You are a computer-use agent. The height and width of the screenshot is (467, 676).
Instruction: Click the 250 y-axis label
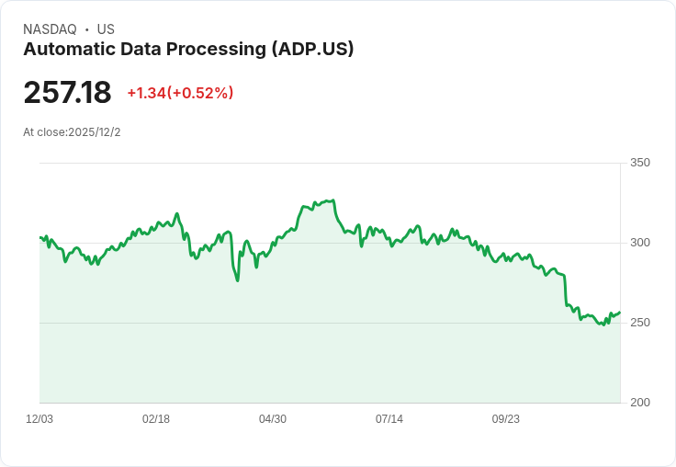coord(640,323)
